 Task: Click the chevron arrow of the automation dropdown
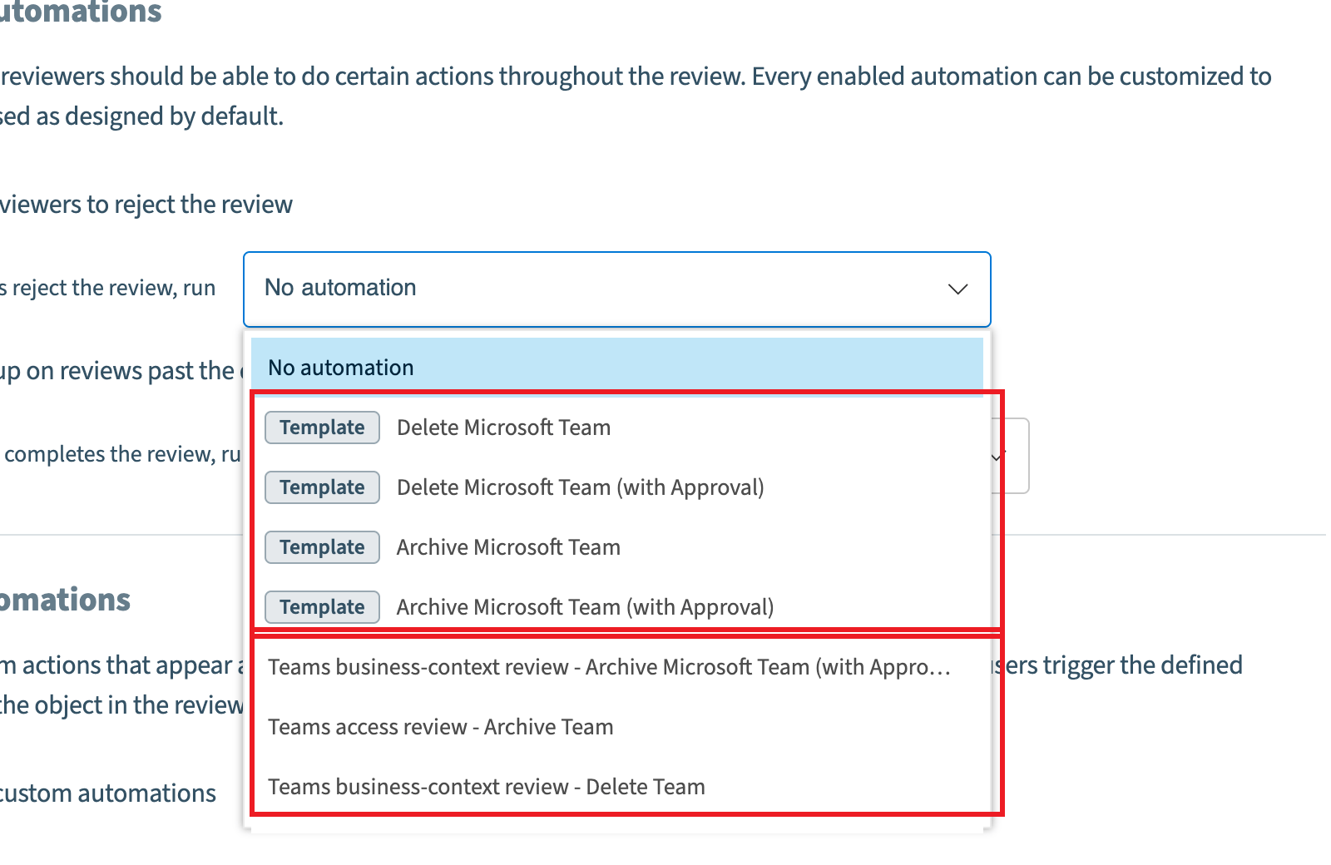point(957,289)
